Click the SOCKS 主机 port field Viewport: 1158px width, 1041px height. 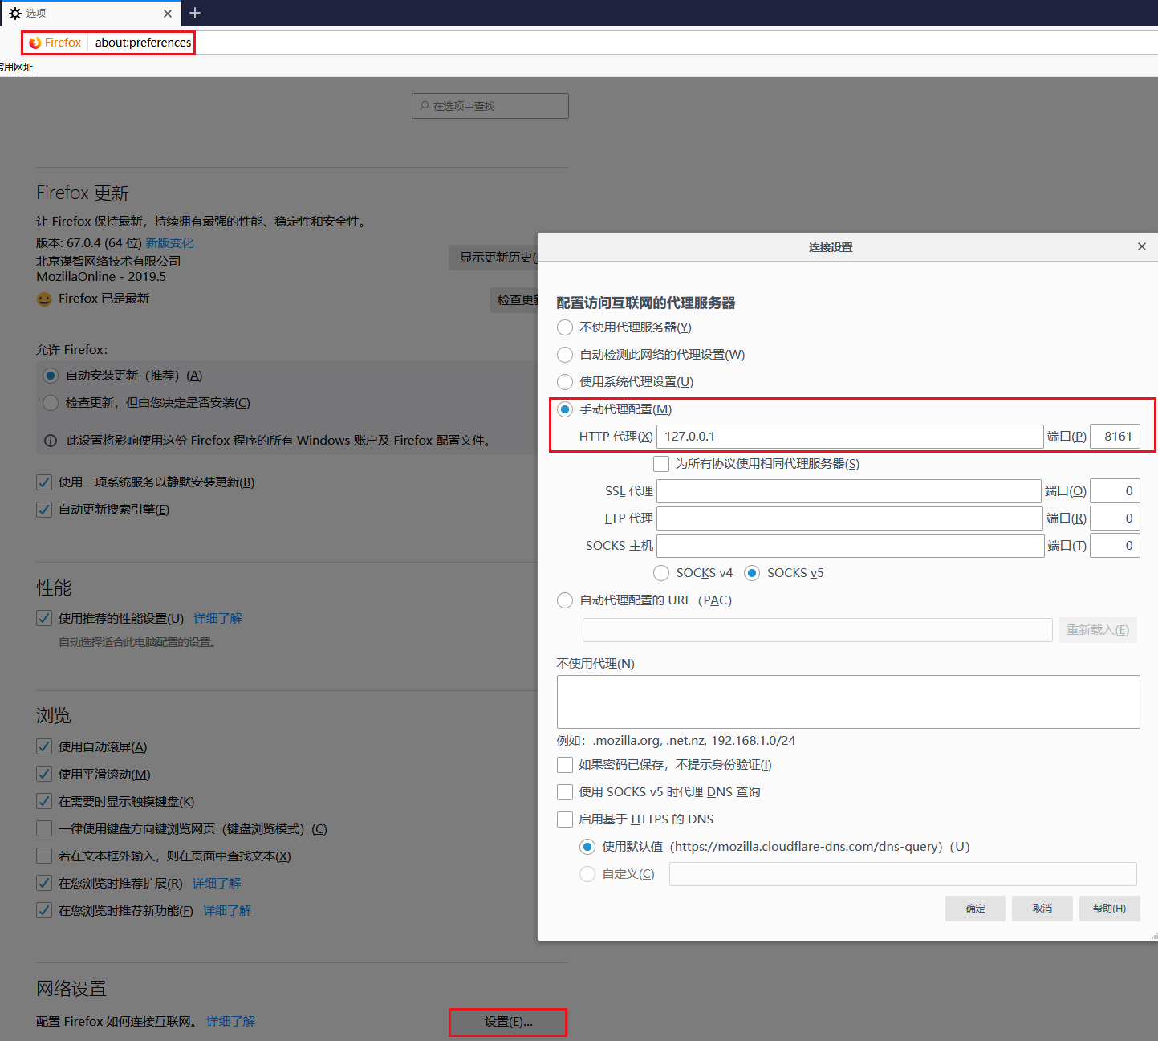[x=1115, y=546]
